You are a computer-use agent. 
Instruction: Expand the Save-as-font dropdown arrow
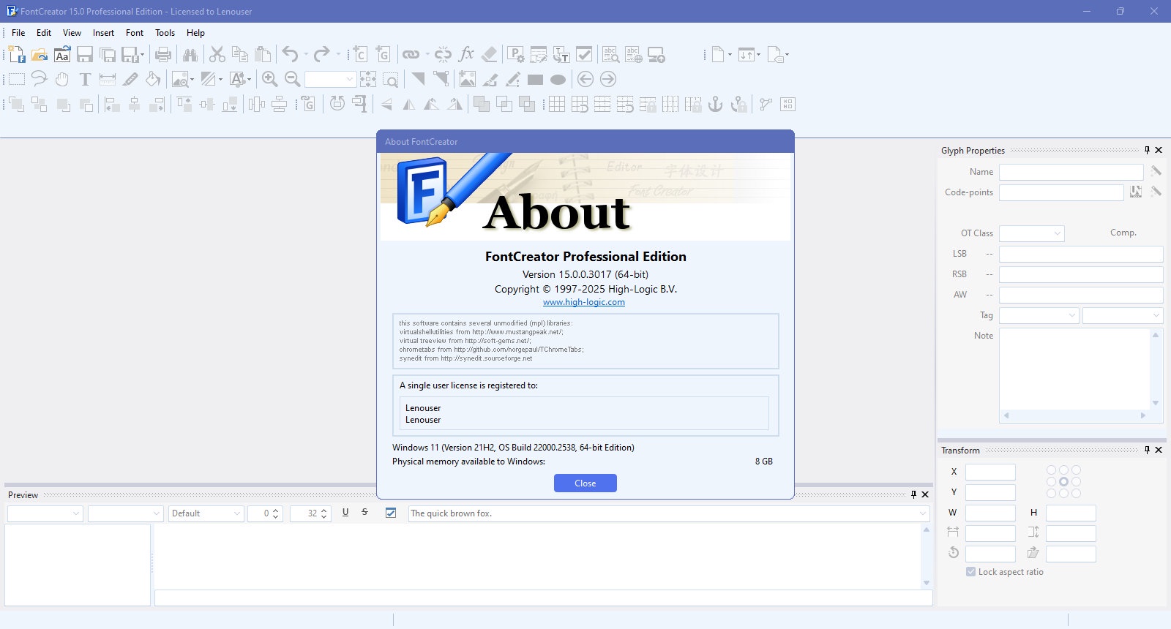pyautogui.click(x=142, y=54)
